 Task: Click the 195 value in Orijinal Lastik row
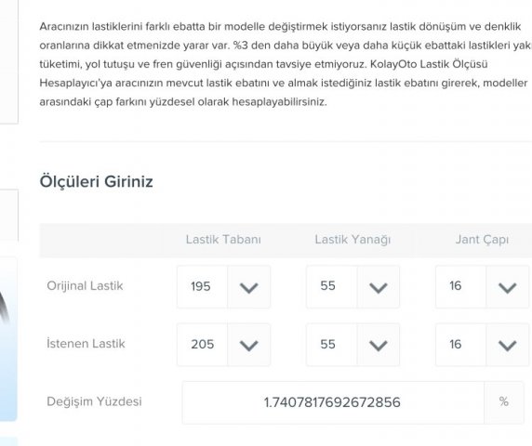(201, 286)
